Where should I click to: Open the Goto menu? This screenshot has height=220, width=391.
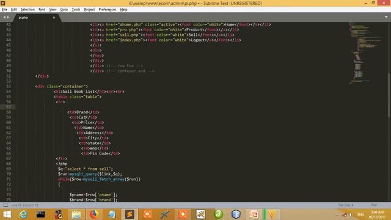[64, 10]
